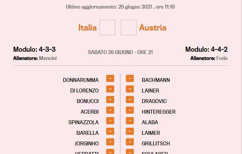
Task: Open the Austria team name link
Action: 153,28
